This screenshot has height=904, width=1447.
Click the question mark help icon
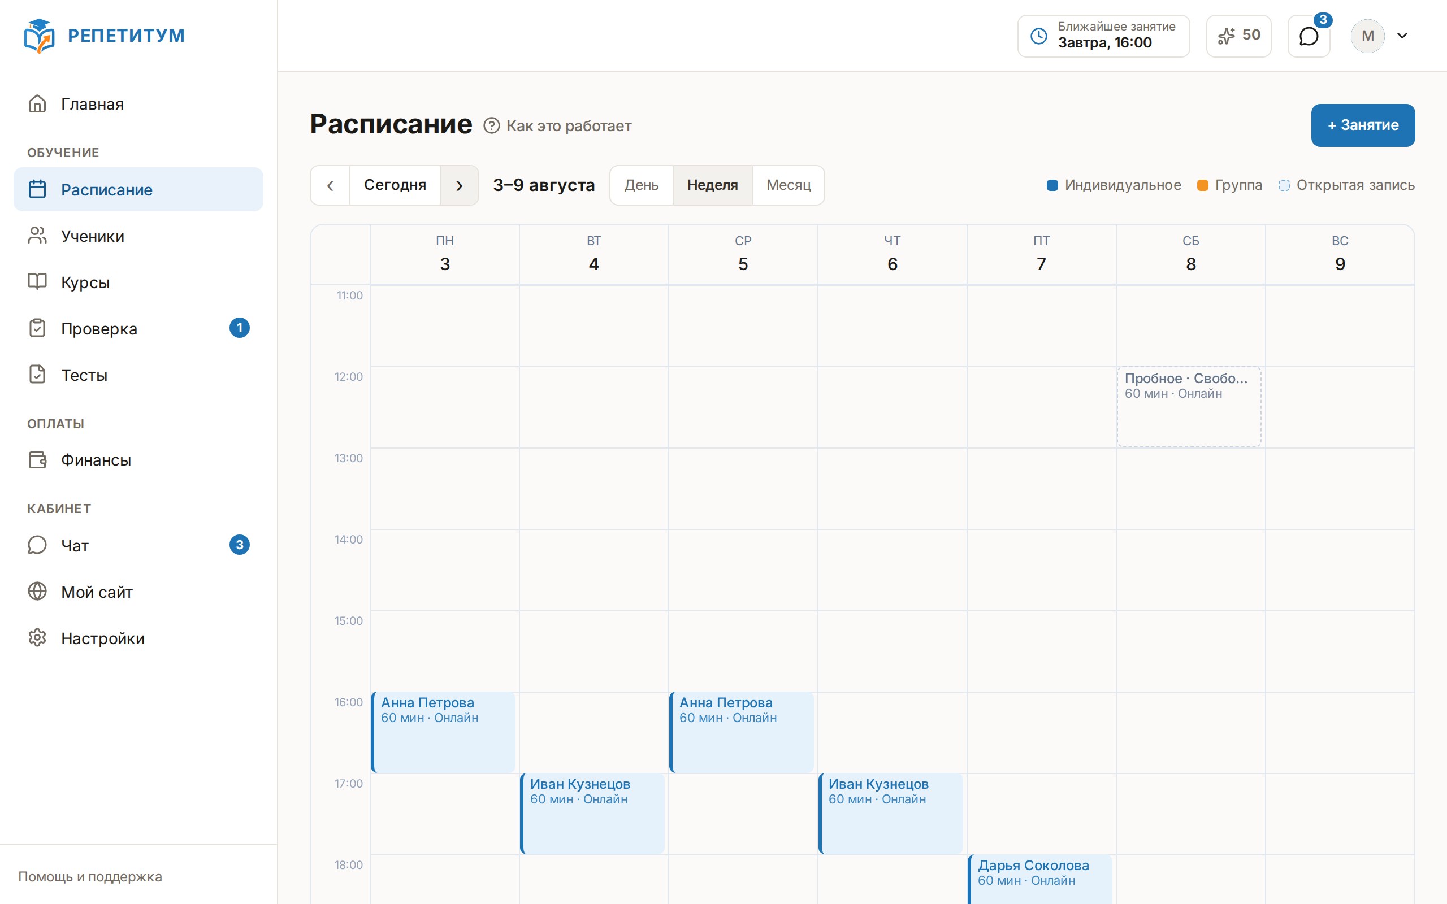pyautogui.click(x=492, y=125)
